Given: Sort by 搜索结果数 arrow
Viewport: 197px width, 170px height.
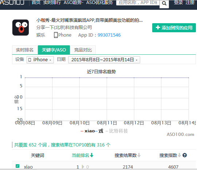Looking at the screenshot, I should [x=139, y=155].
